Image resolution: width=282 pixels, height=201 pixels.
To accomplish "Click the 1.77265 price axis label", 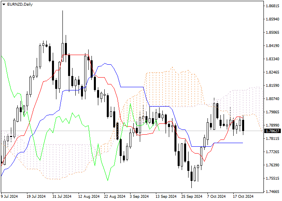I will coord(272,152).
